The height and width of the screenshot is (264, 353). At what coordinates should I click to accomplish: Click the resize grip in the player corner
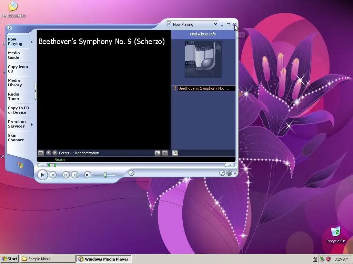tap(235, 174)
